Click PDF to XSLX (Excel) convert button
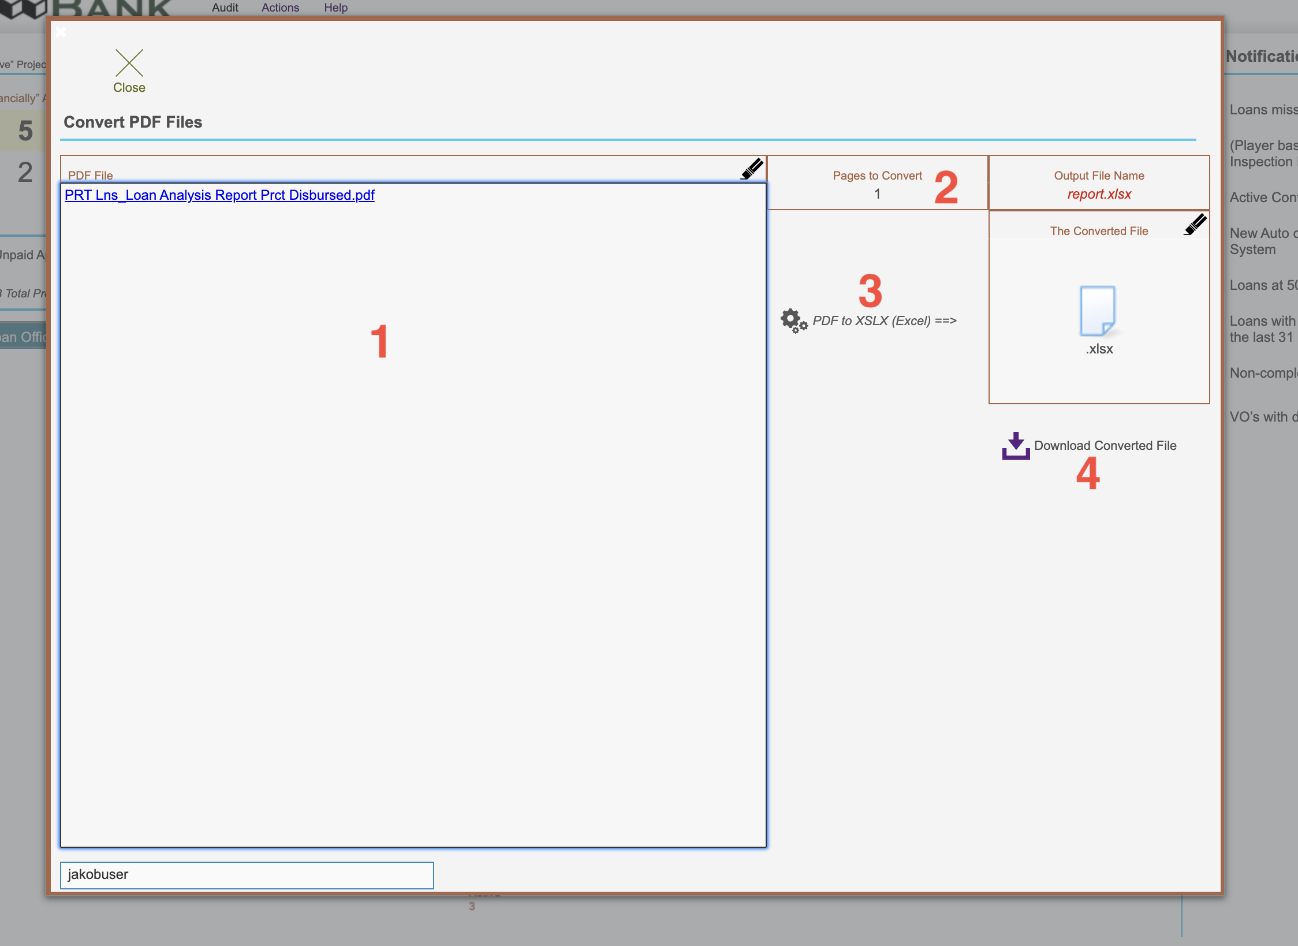The width and height of the screenshot is (1298, 946). [884, 321]
